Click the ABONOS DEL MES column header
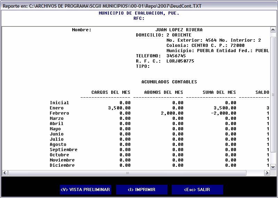The height and width of the screenshot is (198, 278). (164, 92)
